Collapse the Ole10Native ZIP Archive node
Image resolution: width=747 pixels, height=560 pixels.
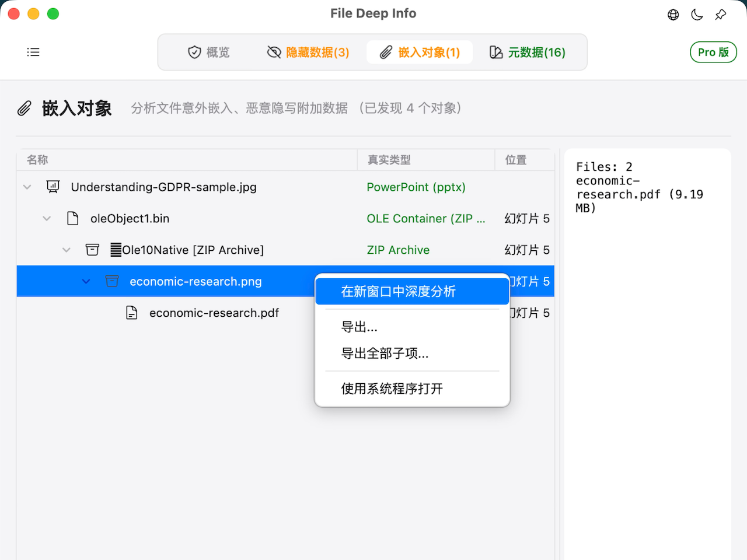(x=66, y=249)
